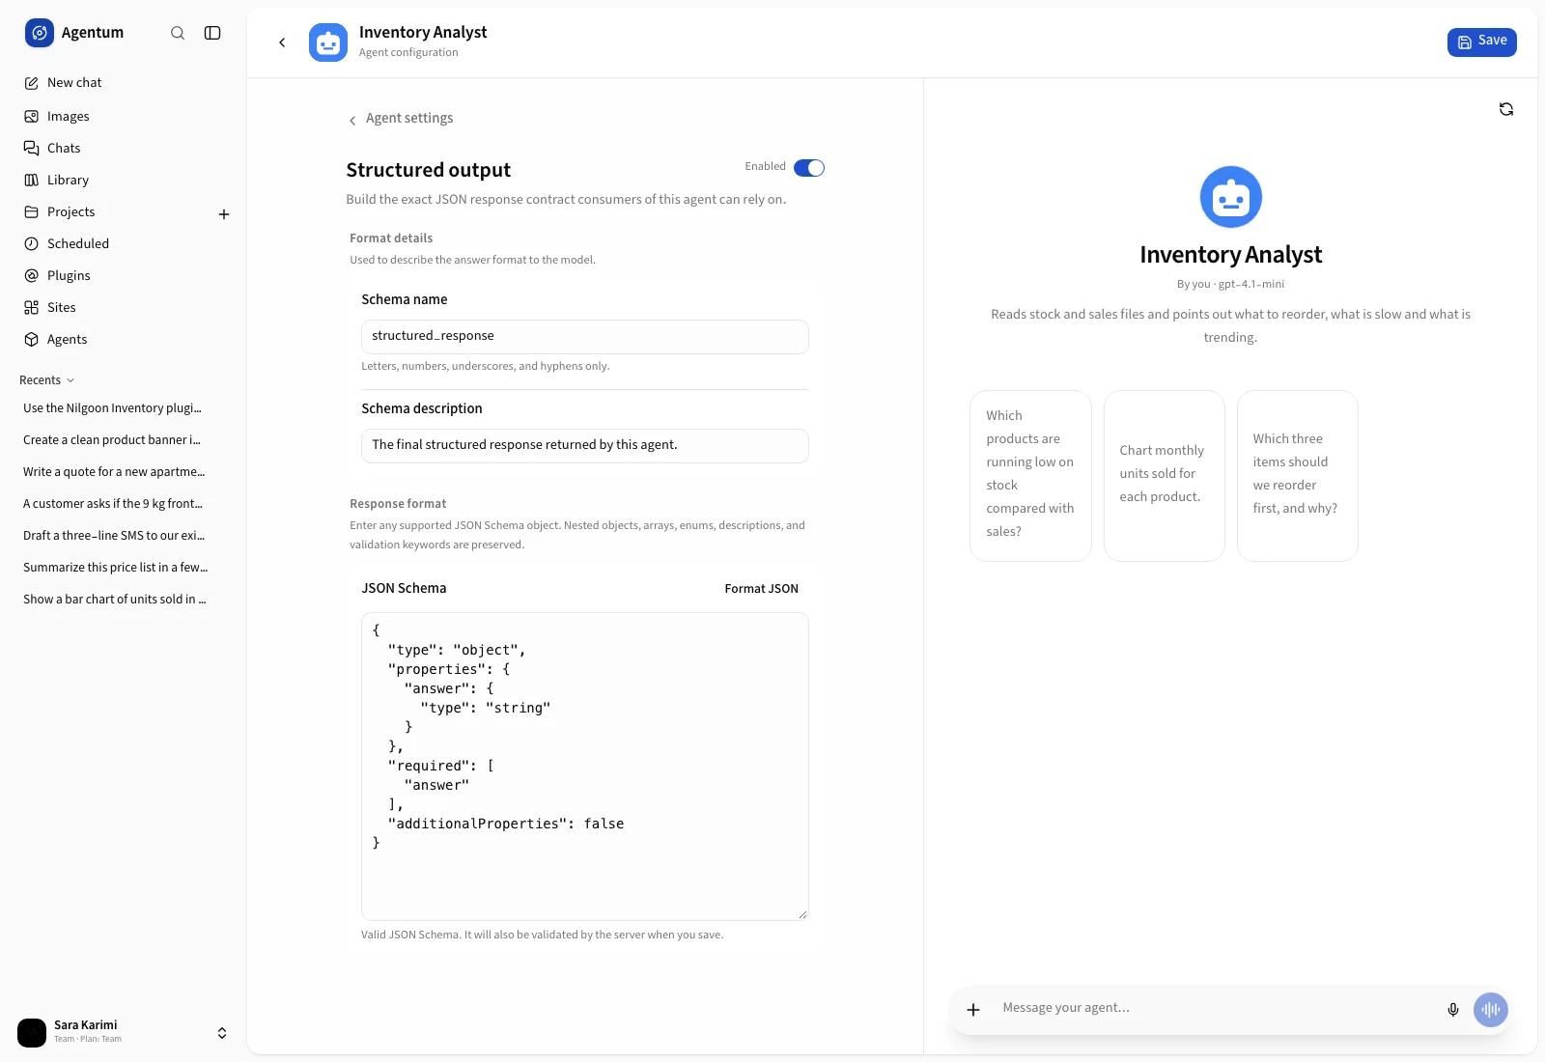
Task: Open search with the magnifier icon
Action: [178, 33]
